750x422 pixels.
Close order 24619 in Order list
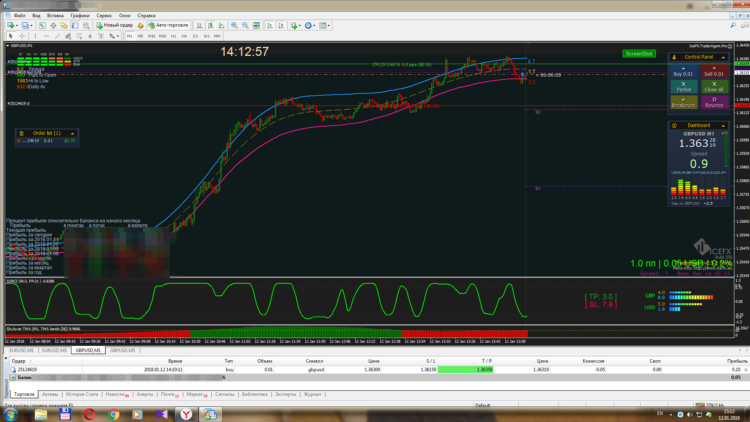[x=18, y=141]
